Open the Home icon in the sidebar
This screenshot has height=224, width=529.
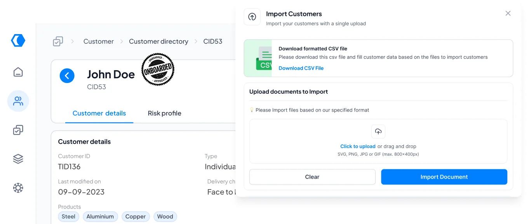pyautogui.click(x=18, y=72)
